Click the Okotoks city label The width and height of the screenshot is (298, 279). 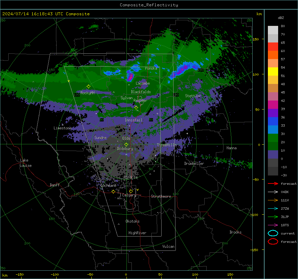point(132,221)
